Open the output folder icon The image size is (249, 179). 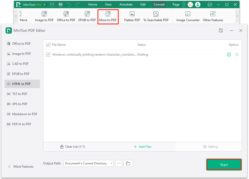[128, 163]
